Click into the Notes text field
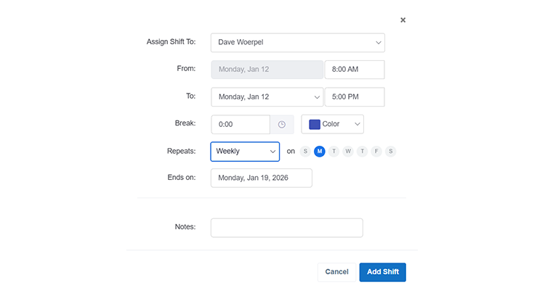The width and height of the screenshot is (545, 293). point(286,228)
